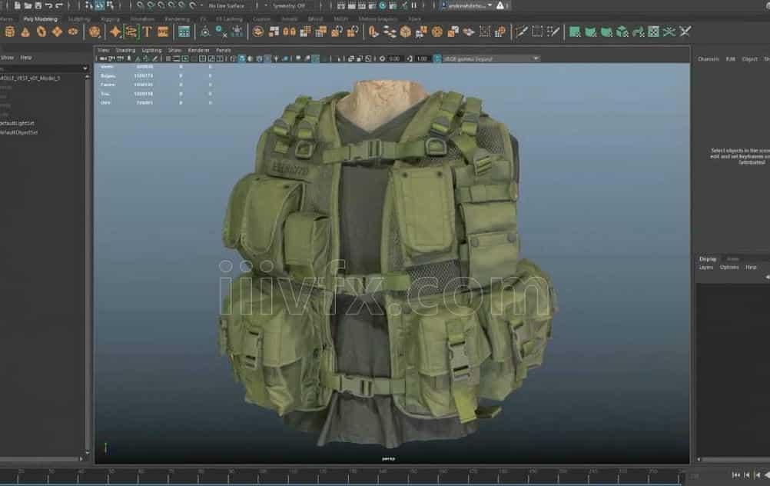
Task: Click the green checkerboard shelf icon
Action: coord(653,32)
